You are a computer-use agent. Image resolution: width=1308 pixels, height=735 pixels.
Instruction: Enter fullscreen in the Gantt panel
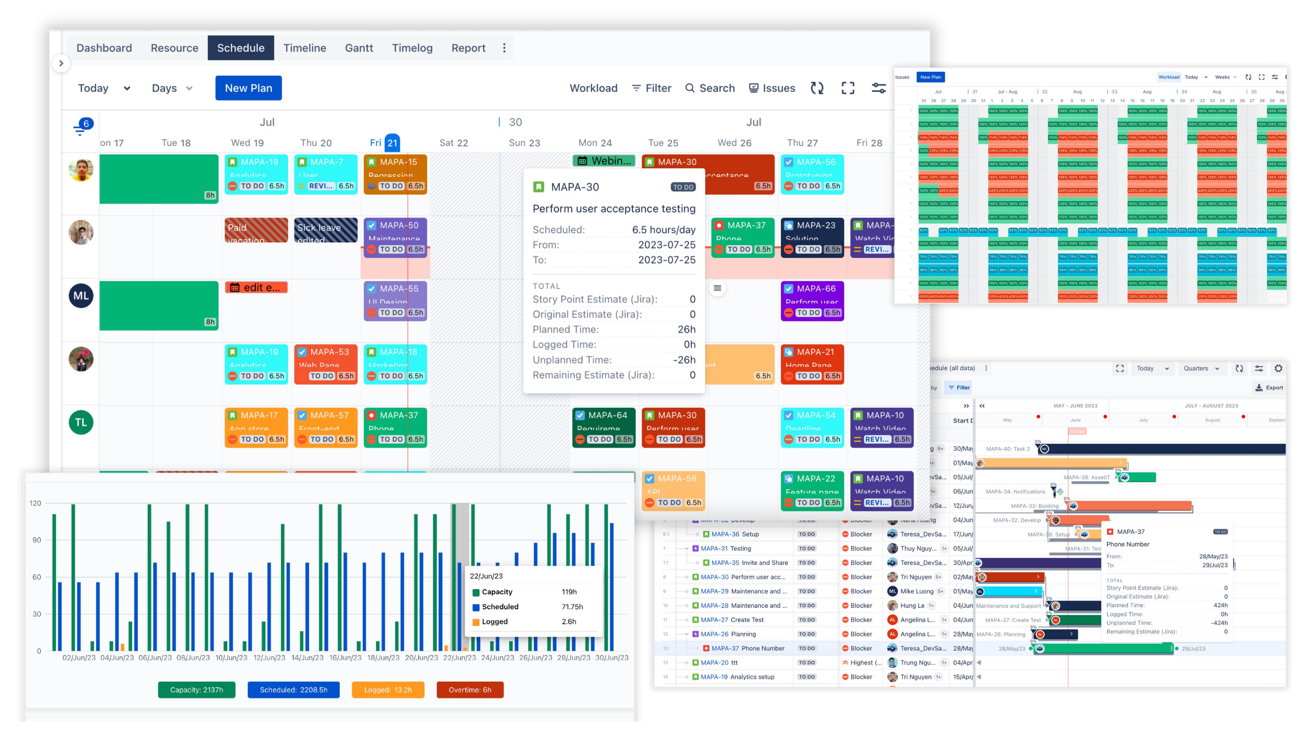pyautogui.click(x=1120, y=368)
